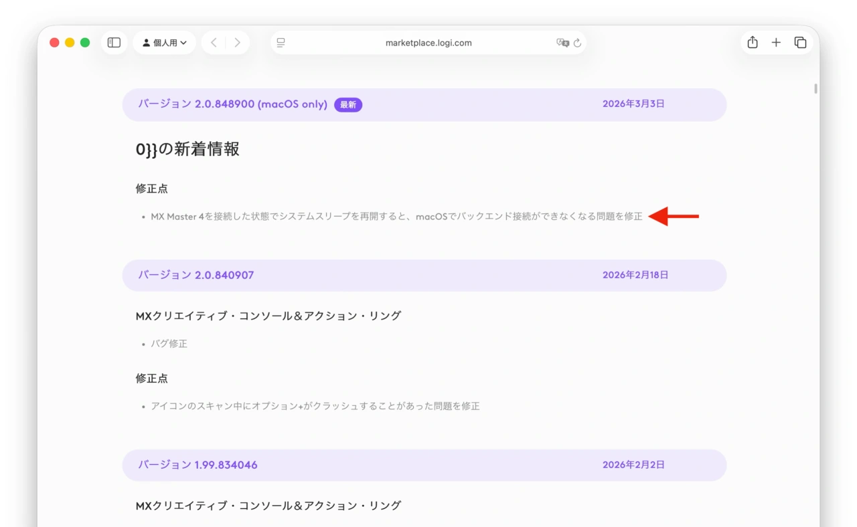Go back using the back arrow
Screen dimensions: 857x527
pos(214,41)
